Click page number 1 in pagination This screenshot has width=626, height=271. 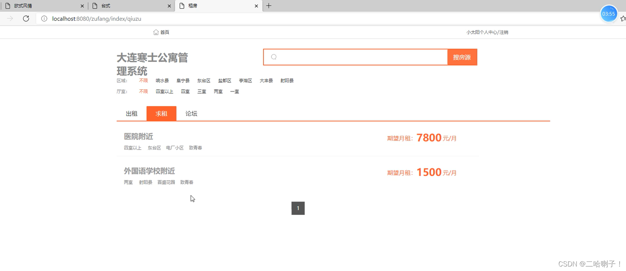coord(298,208)
